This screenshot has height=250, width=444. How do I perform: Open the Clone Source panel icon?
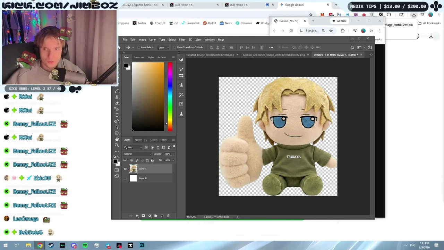(x=181, y=85)
